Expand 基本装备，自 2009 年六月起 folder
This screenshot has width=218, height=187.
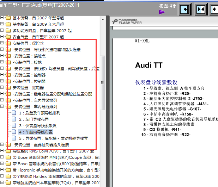pyautogui.click(x=2, y=24)
